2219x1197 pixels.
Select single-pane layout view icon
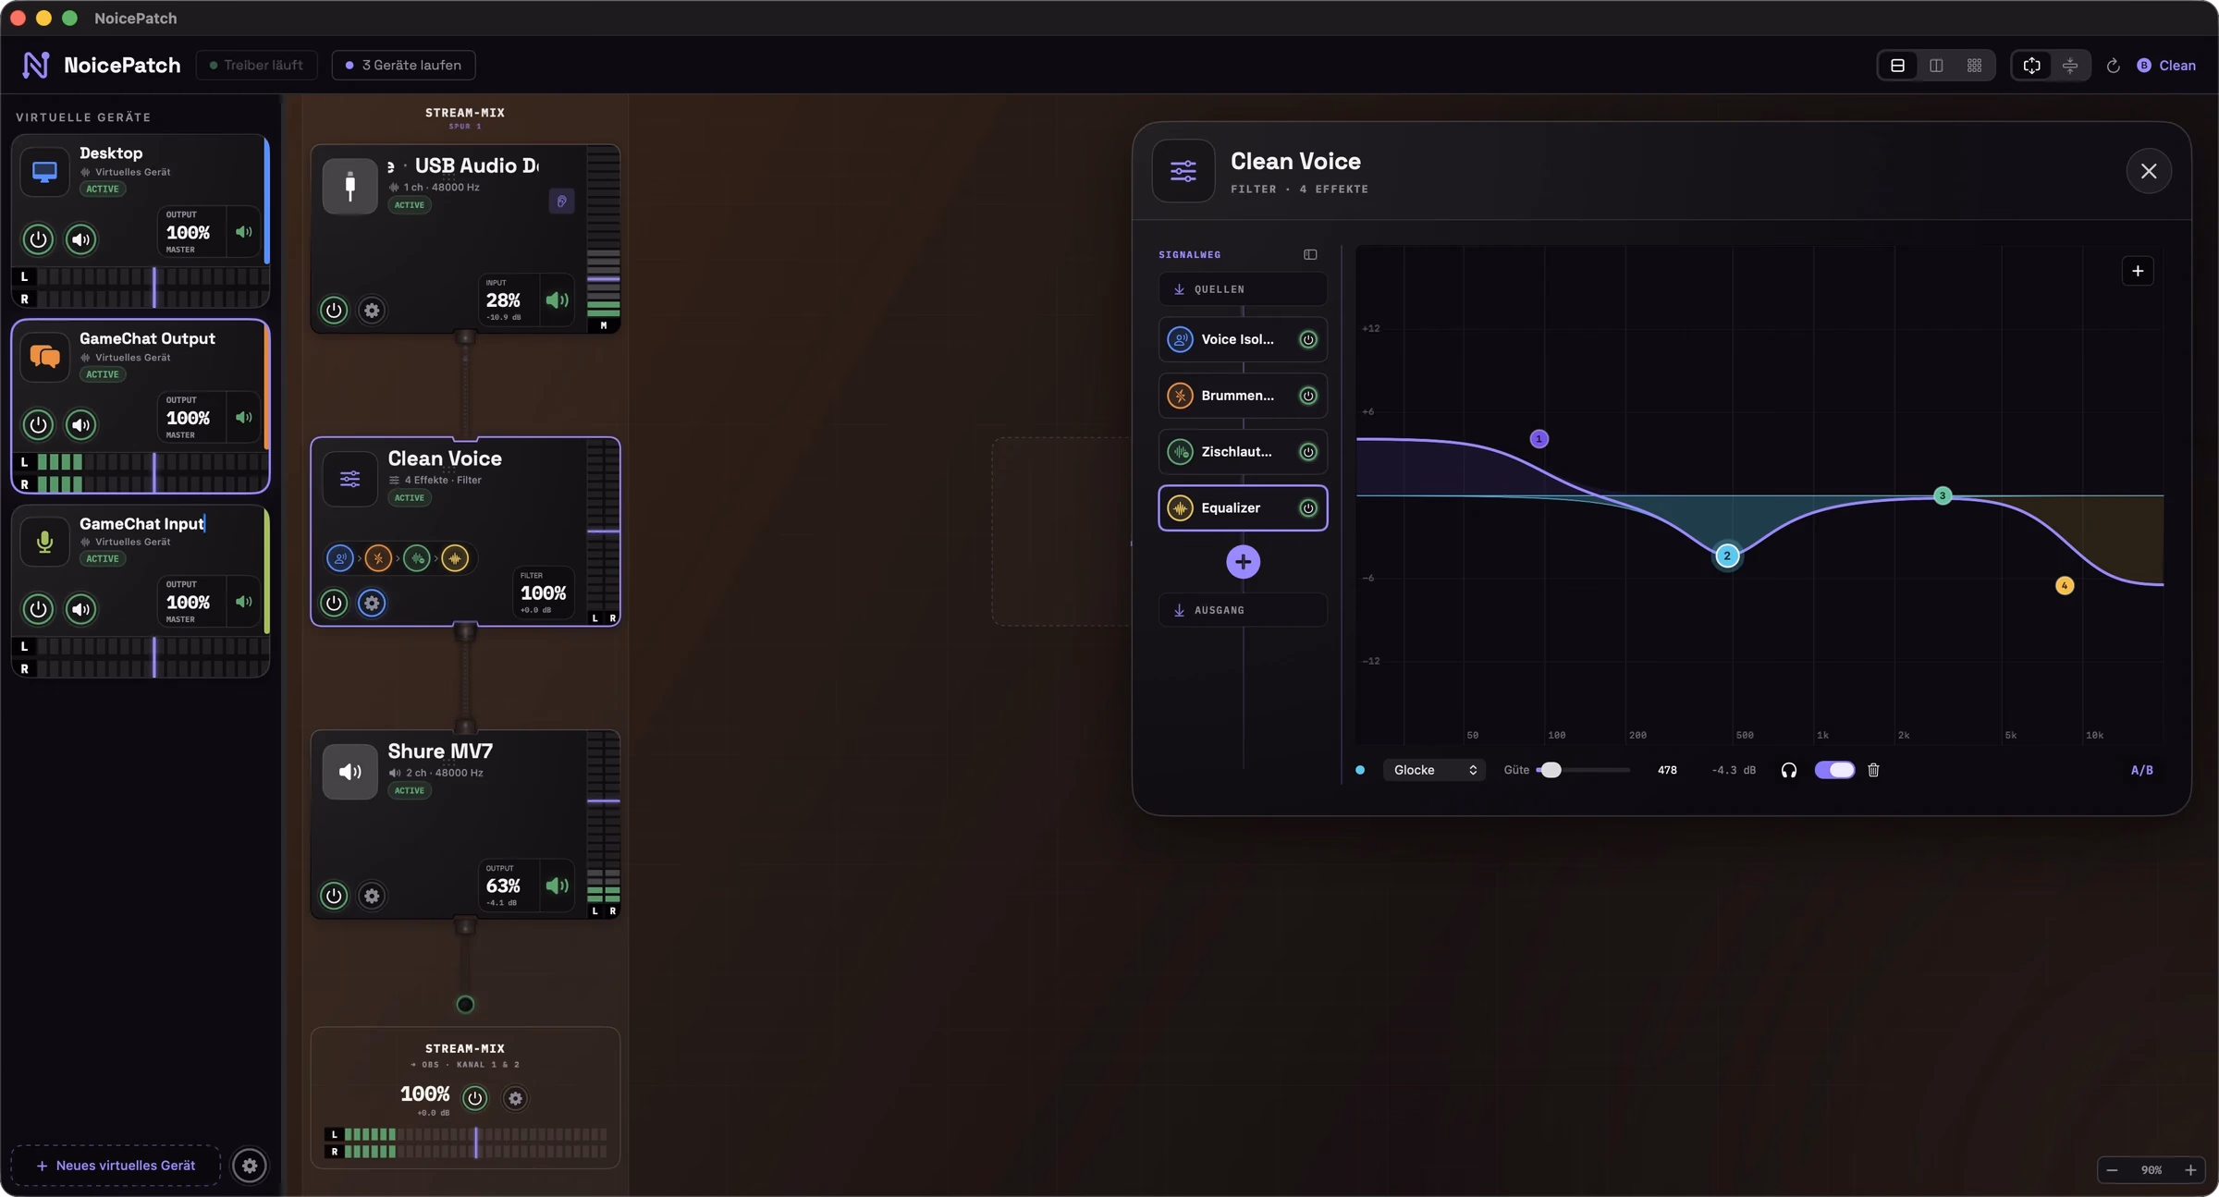click(1897, 66)
